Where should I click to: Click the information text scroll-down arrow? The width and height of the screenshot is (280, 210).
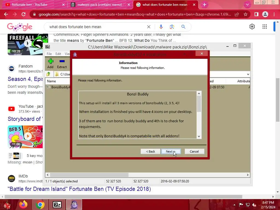point(199,136)
